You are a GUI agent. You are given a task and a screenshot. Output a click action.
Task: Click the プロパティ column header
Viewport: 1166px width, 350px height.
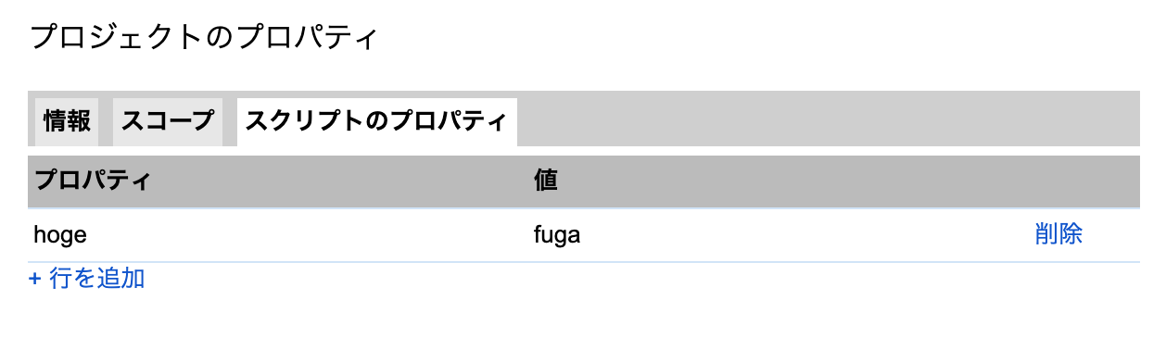click(x=278, y=181)
